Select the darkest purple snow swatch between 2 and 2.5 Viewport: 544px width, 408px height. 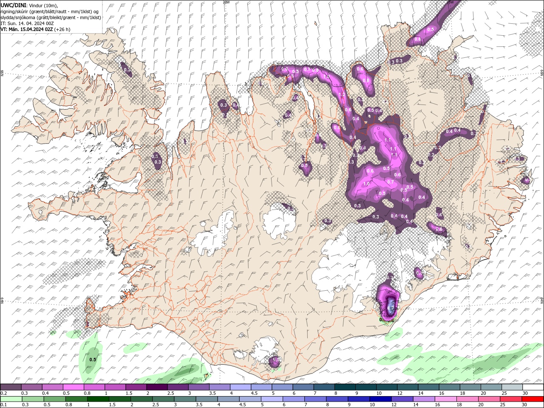click(x=157, y=387)
